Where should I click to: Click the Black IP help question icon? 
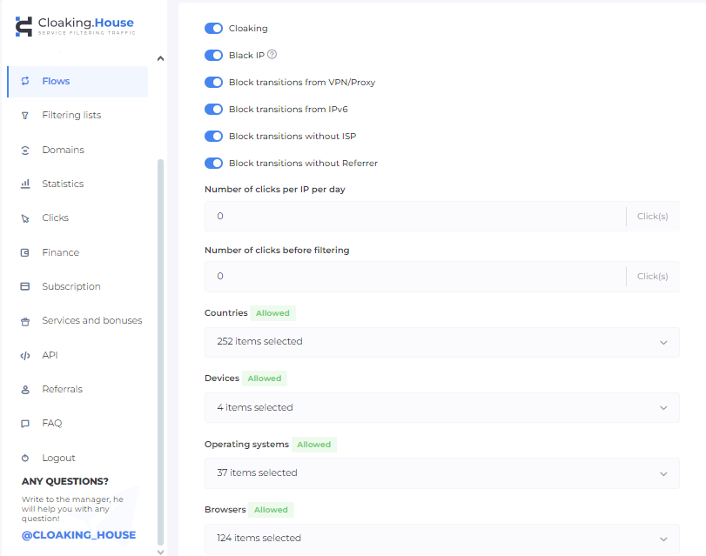click(x=272, y=55)
